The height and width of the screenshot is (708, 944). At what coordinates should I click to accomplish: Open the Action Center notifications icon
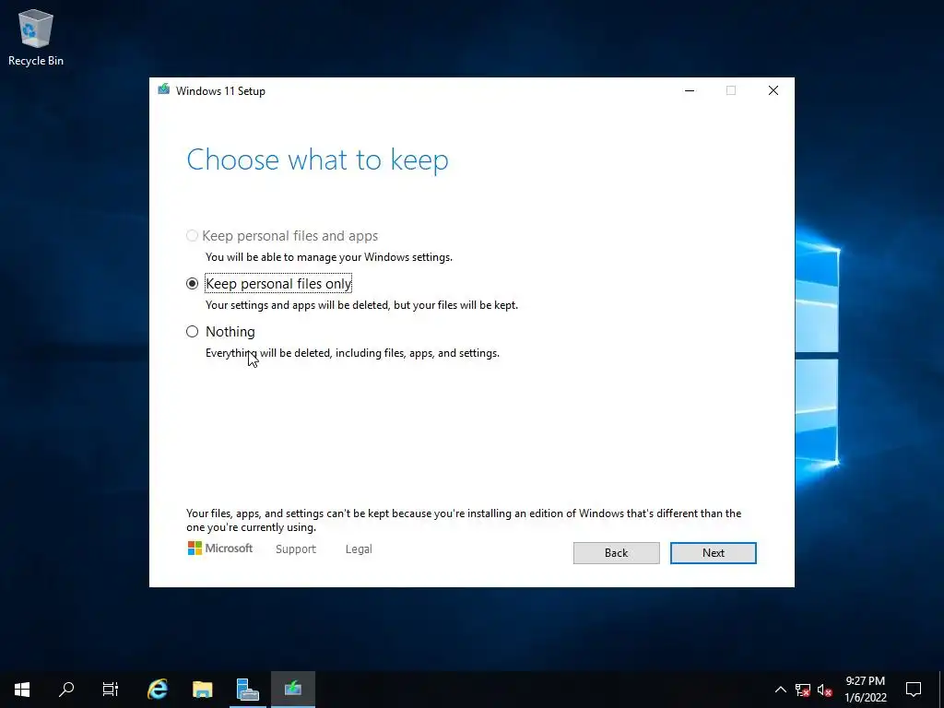[x=914, y=690]
